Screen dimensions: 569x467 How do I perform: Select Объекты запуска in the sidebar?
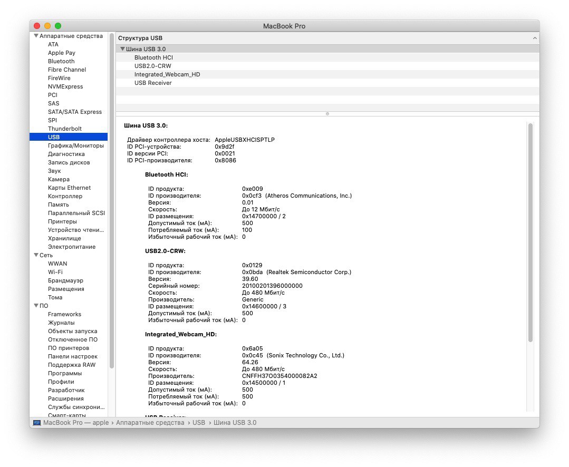click(73, 331)
